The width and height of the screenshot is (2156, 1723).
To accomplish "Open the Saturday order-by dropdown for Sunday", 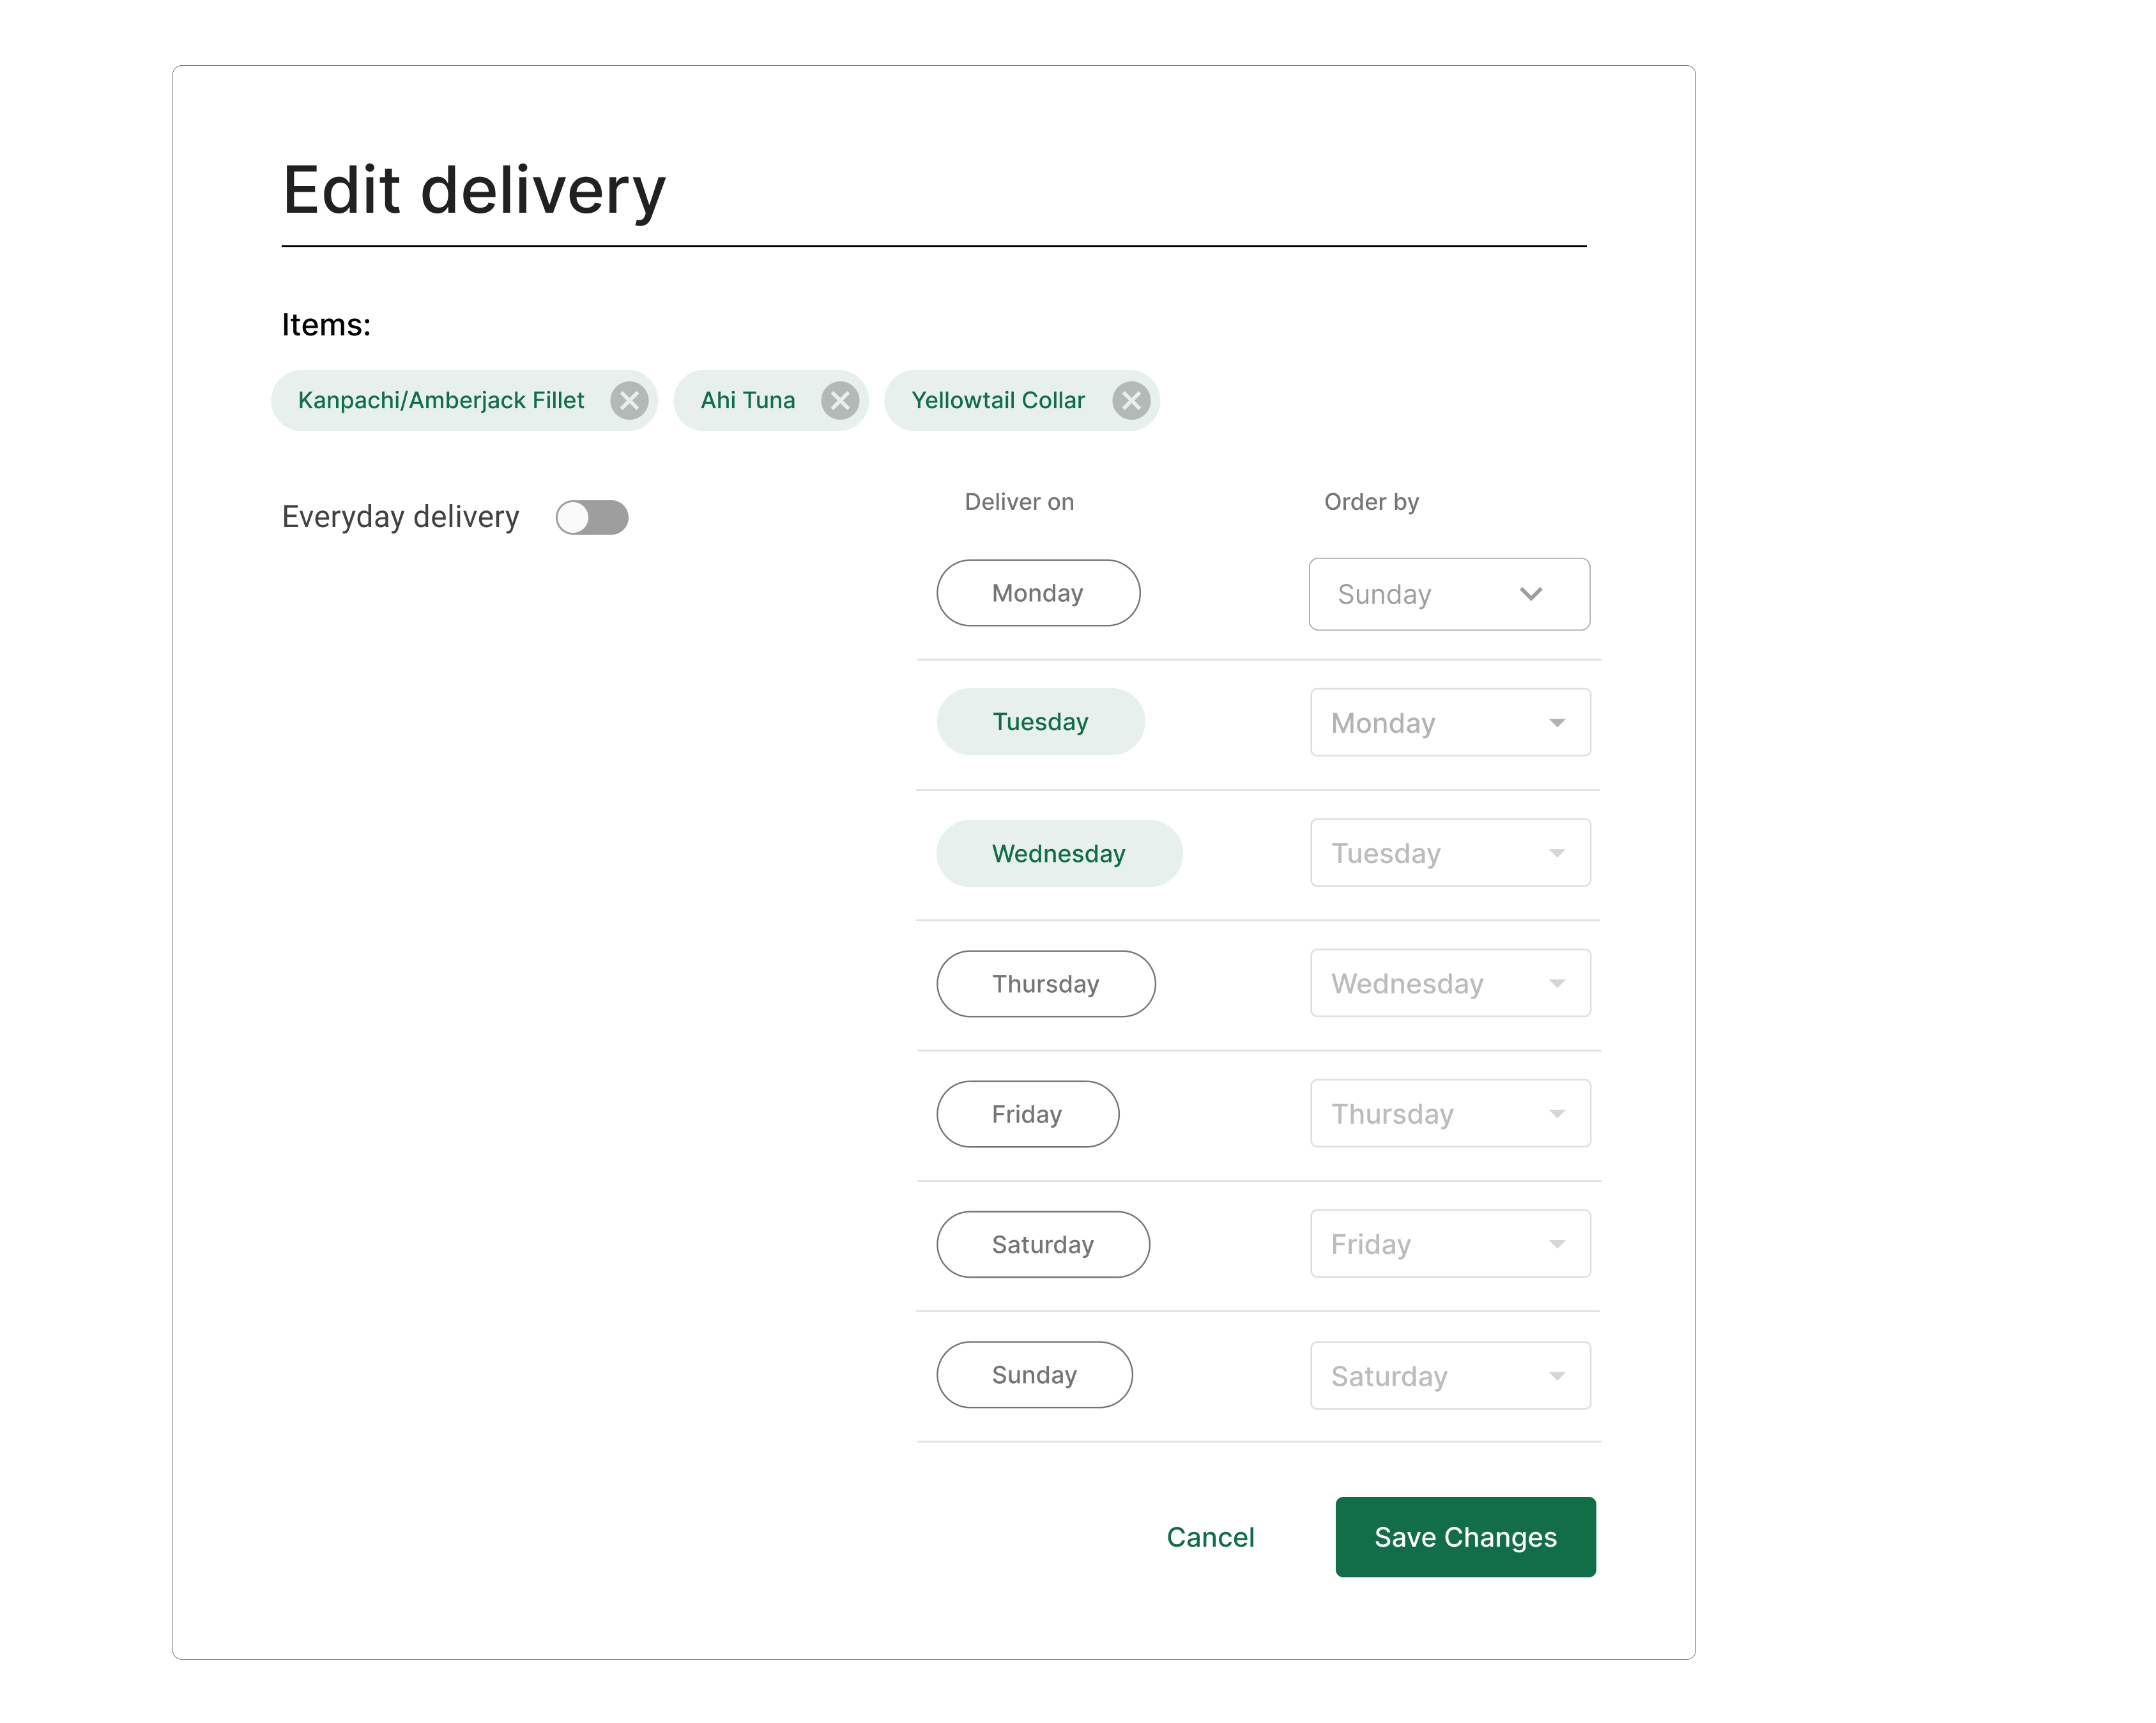I will coord(1450,1376).
